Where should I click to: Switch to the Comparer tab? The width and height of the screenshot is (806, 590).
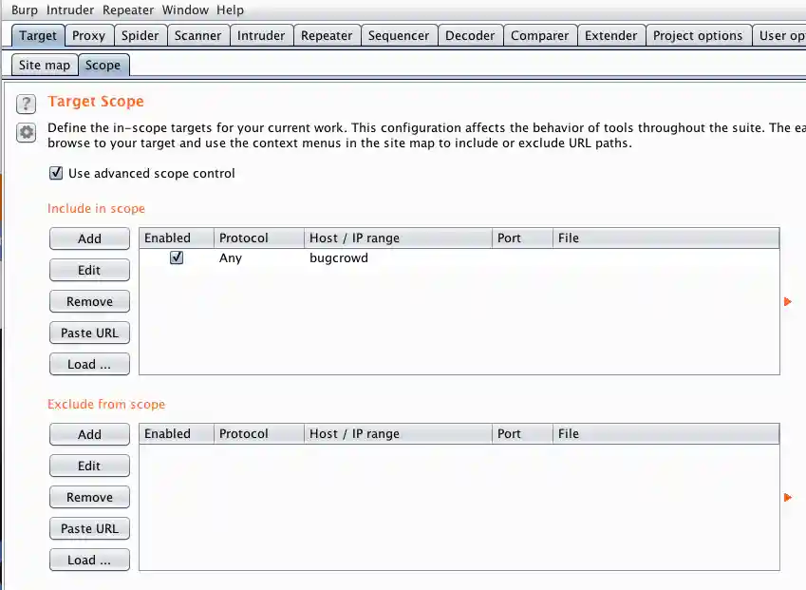coord(540,35)
